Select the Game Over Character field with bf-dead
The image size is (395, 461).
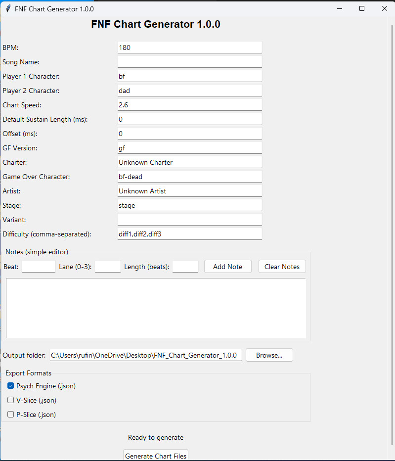189,176
